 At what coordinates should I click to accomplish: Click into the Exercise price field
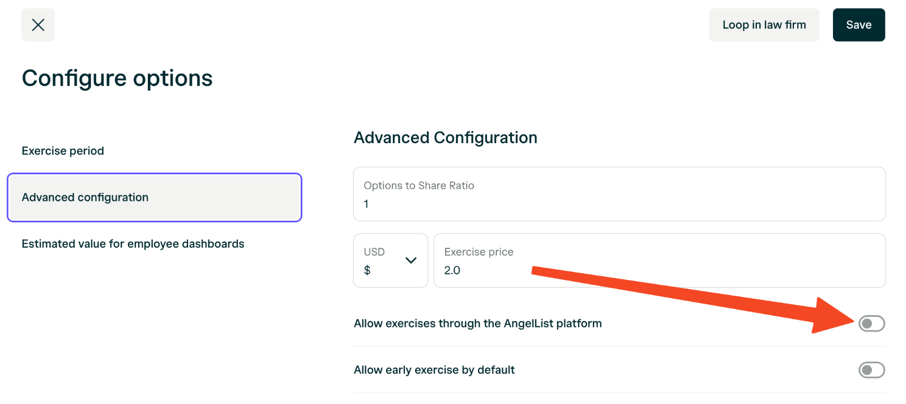click(659, 260)
